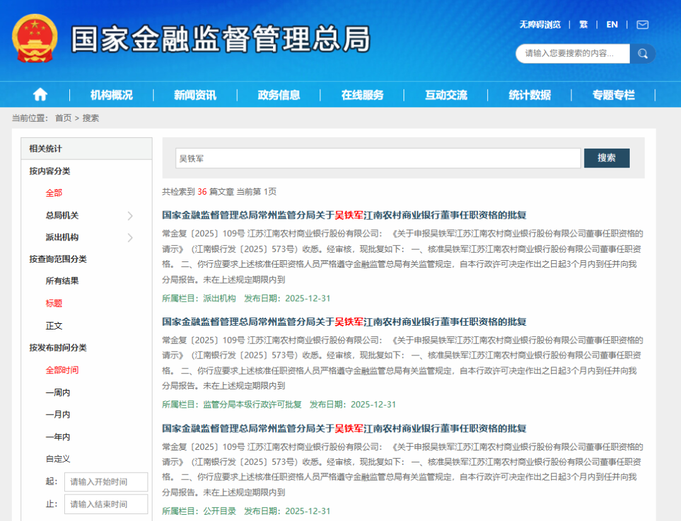
Task: Open result title above 公开目录 category
Action: pos(344,428)
